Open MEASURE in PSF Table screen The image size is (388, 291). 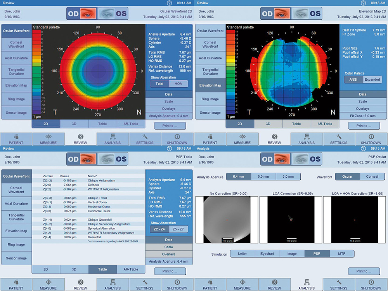pos(48,284)
